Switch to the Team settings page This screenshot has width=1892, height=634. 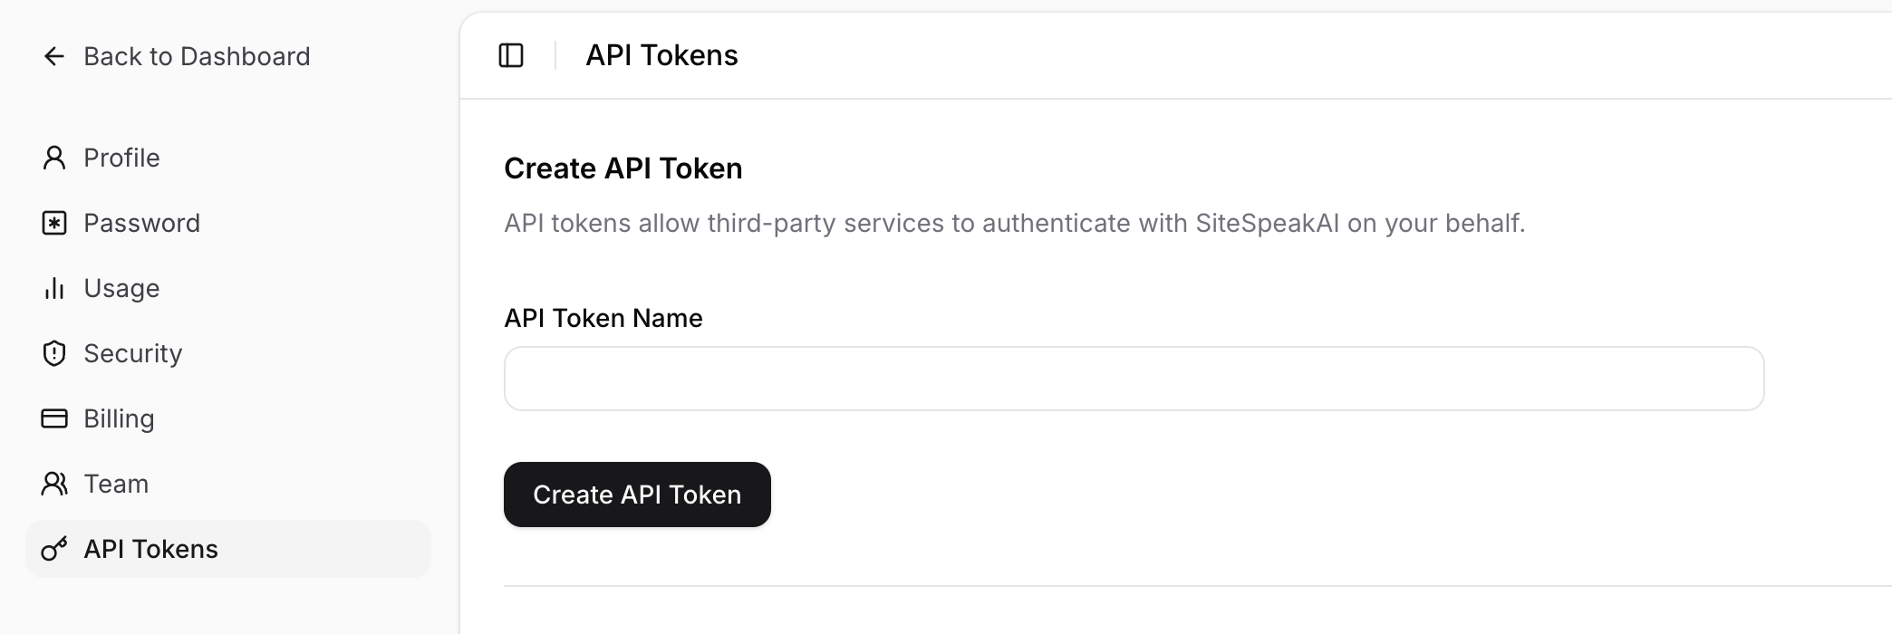116,484
